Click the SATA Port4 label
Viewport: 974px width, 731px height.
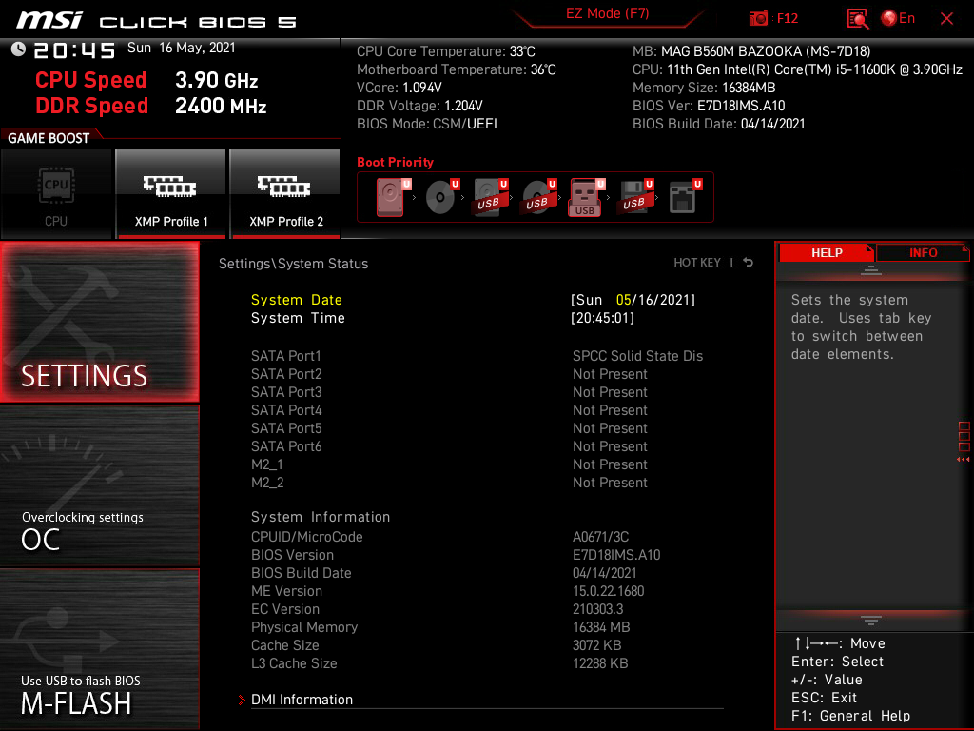[x=285, y=409]
